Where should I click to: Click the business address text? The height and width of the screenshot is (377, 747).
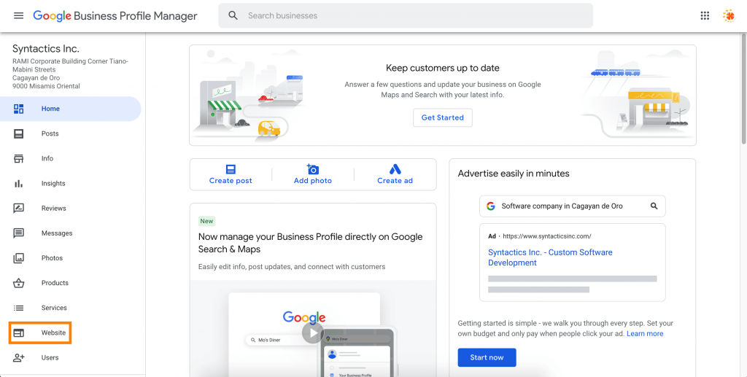70,74
